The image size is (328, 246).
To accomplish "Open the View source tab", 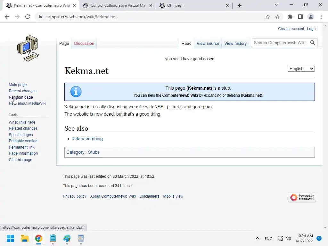I will 208,43.
